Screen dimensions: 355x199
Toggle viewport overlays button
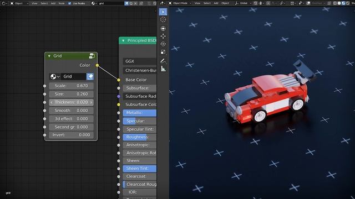click(x=308, y=3)
